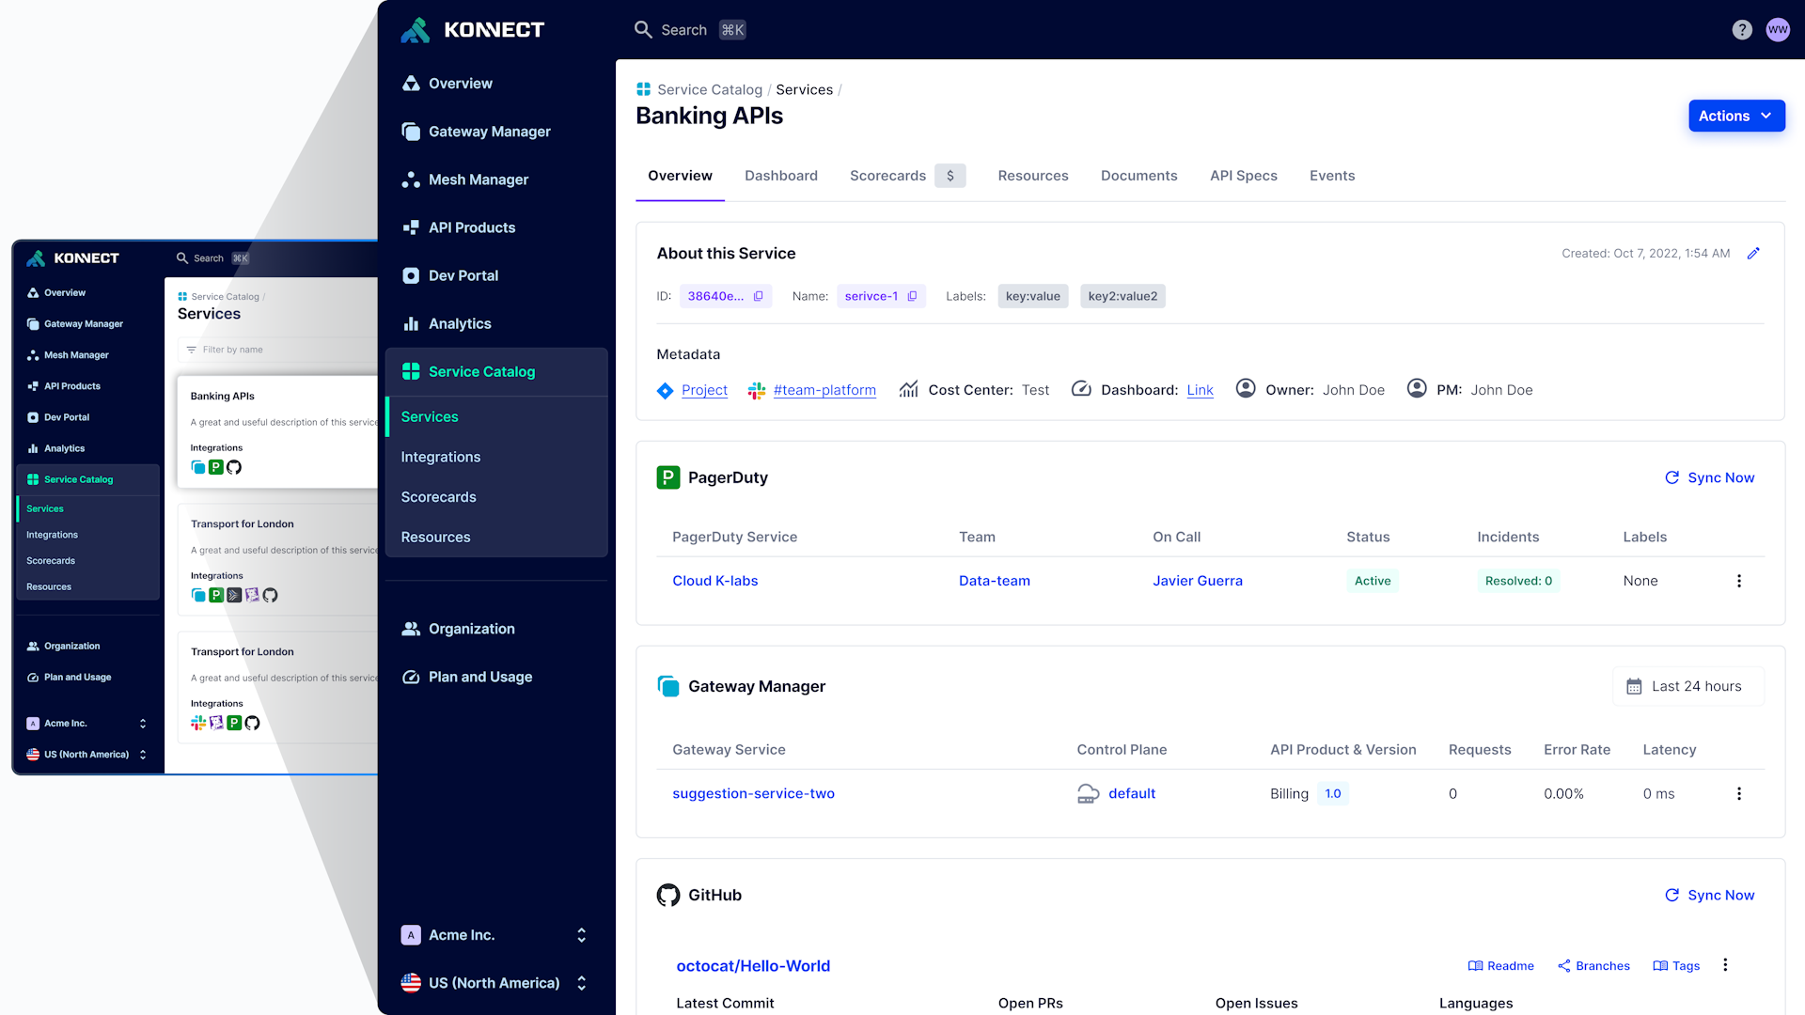Click the WW user avatar
The image size is (1805, 1015).
[x=1779, y=29]
